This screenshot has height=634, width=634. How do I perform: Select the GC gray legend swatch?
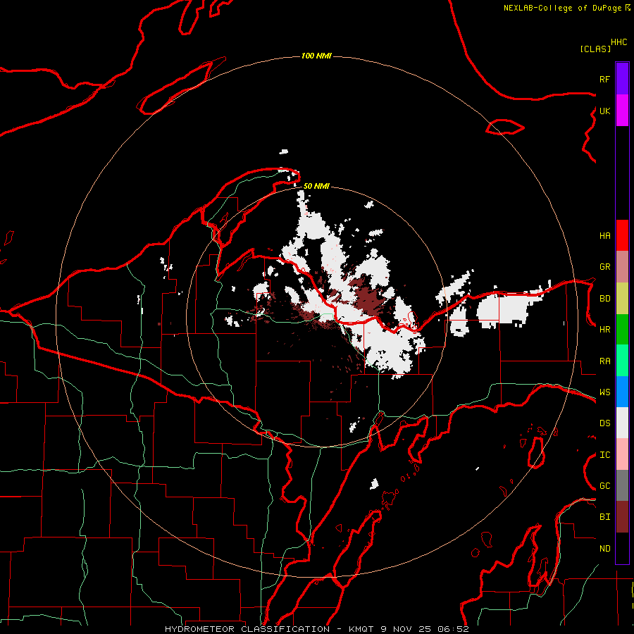tap(622, 485)
